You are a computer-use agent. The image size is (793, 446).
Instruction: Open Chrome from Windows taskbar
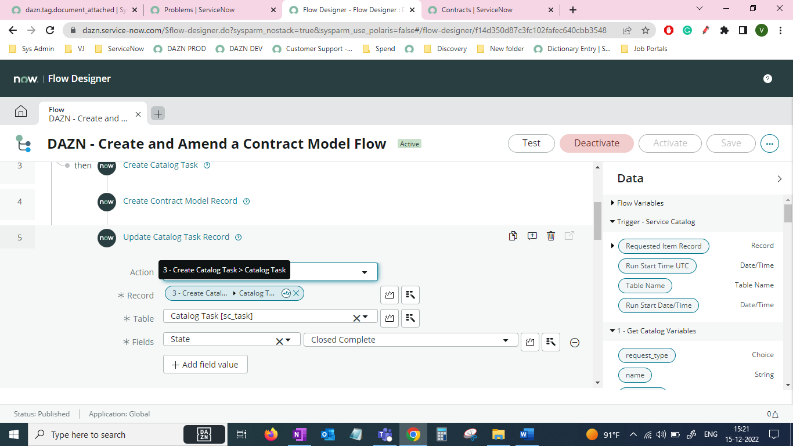(x=413, y=434)
